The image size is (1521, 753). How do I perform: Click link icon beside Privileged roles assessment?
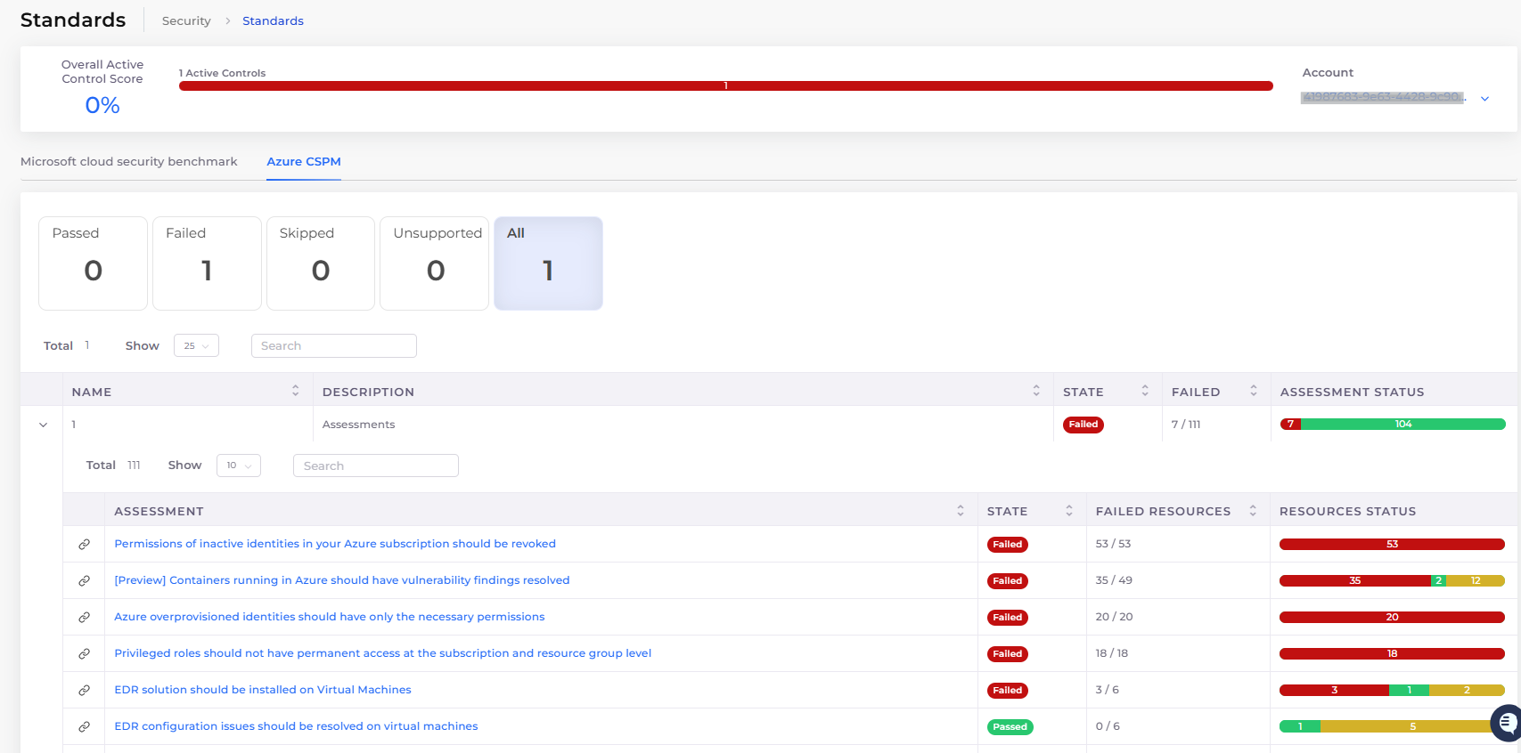point(84,653)
